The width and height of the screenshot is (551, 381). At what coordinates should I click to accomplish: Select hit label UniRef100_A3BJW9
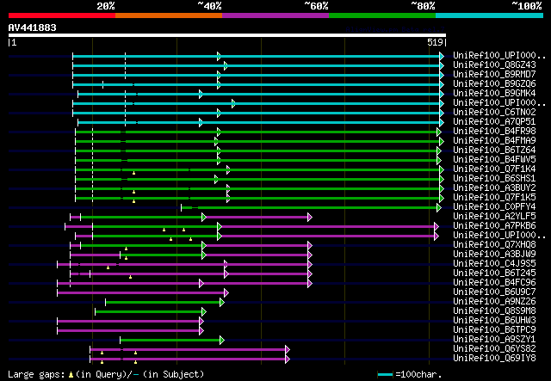click(494, 255)
